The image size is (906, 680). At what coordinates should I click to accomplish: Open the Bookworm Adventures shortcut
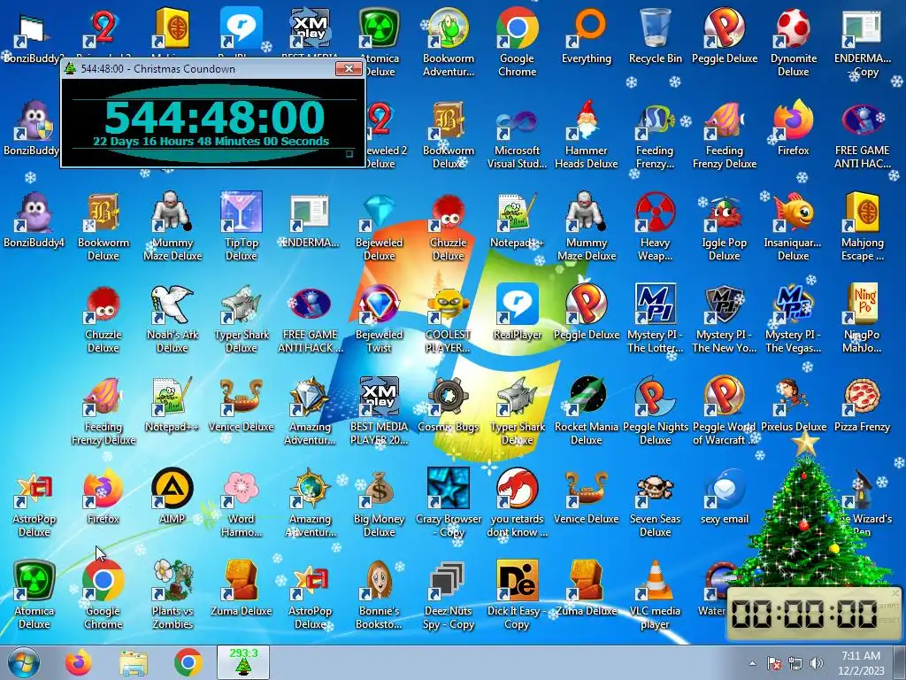click(448, 42)
